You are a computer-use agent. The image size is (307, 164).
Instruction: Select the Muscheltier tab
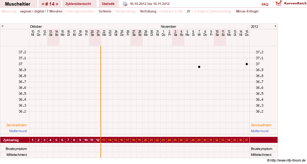point(18,4)
